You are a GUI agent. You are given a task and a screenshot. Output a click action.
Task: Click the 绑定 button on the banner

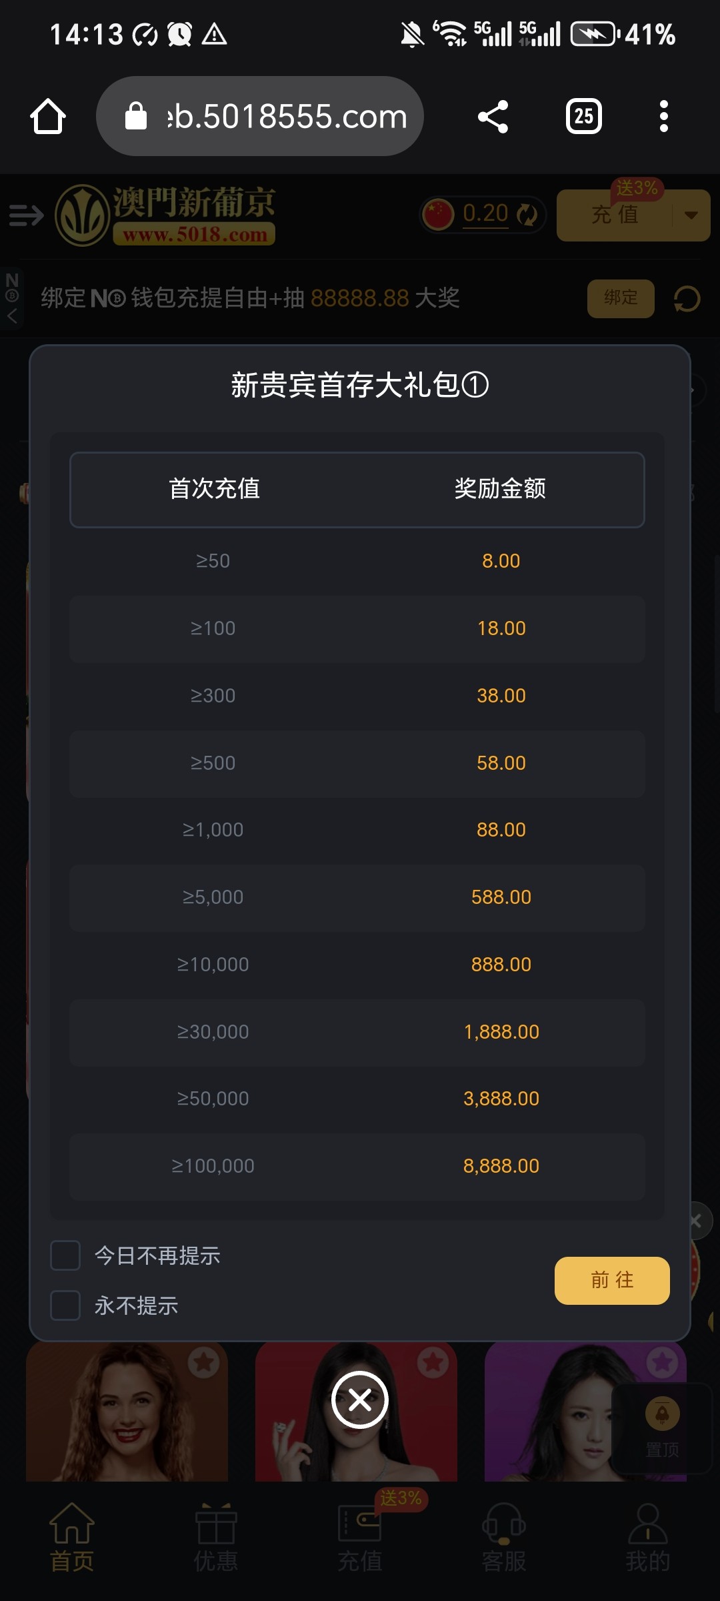[x=621, y=298]
